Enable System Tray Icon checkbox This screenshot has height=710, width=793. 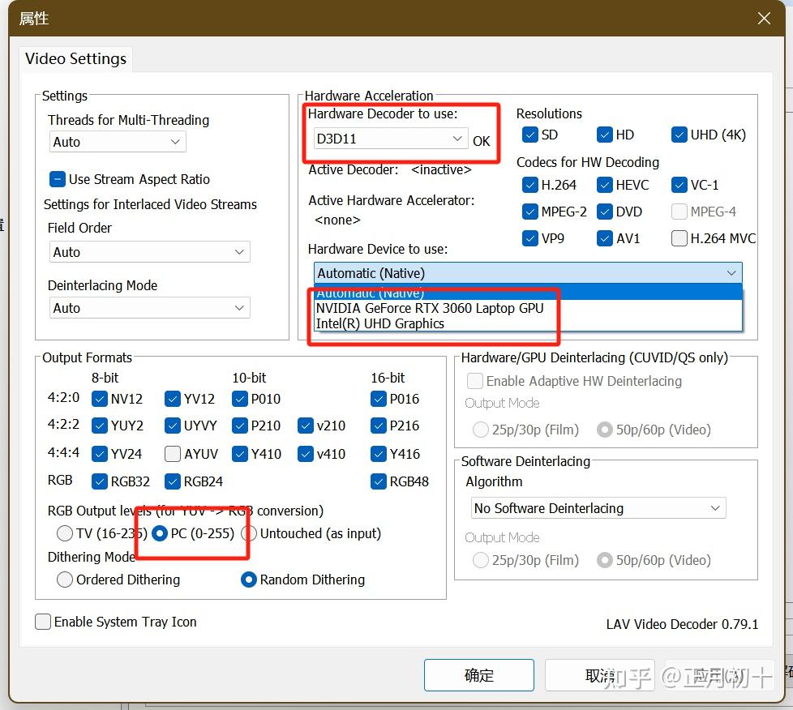click(x=43, y=622)
